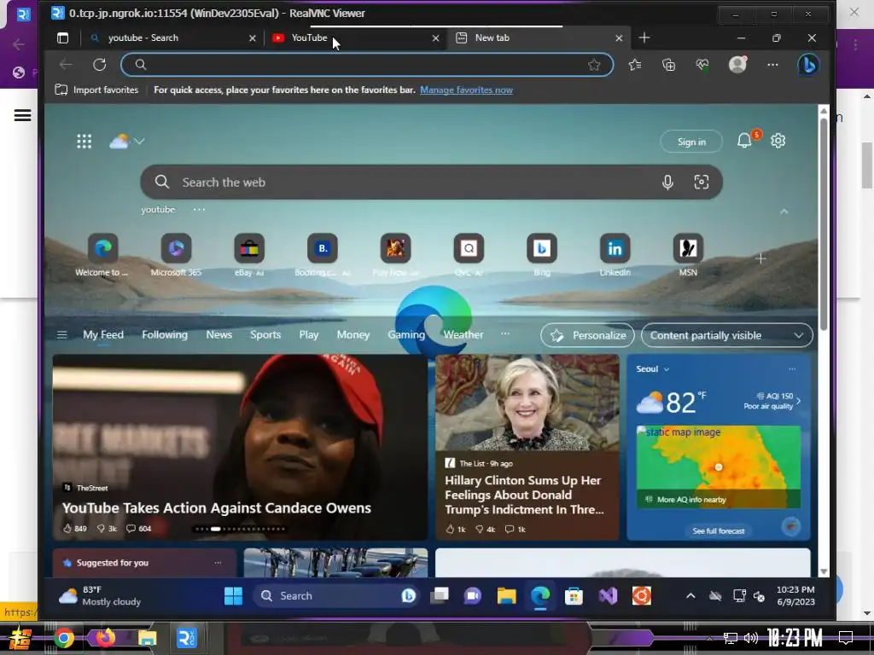
Task: Open Edge Settings and more menu
Action: tap(772, 65)
